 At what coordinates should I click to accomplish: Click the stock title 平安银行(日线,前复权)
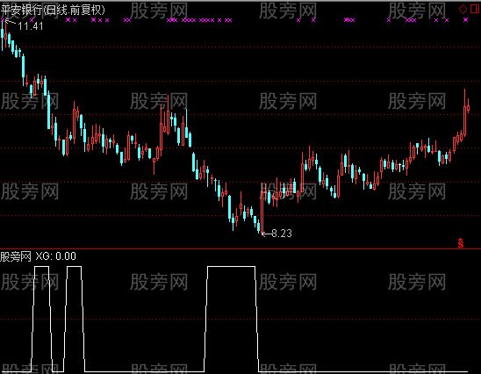[53, 11]
